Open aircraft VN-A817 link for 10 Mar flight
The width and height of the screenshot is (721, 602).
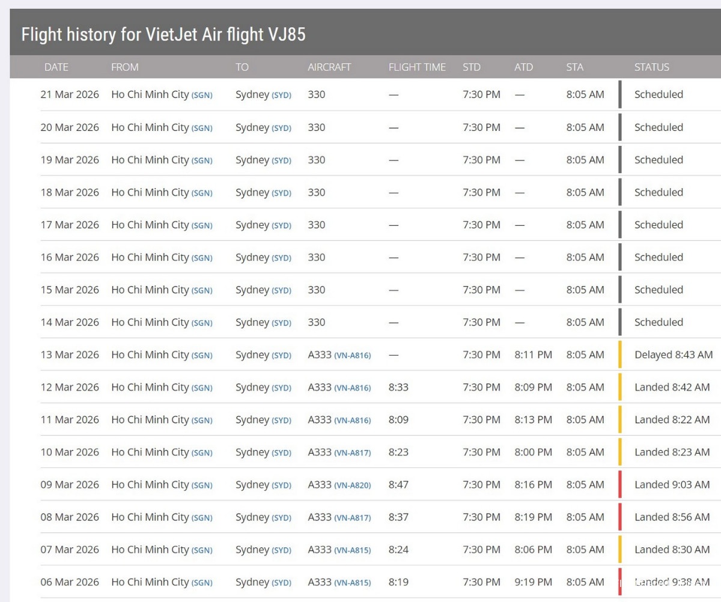point(353,453)
